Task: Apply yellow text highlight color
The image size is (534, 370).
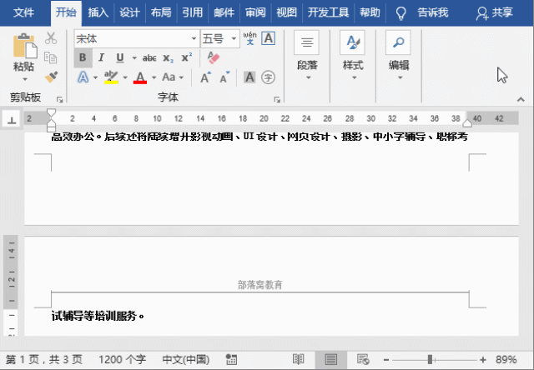Action: click(111, 77)
